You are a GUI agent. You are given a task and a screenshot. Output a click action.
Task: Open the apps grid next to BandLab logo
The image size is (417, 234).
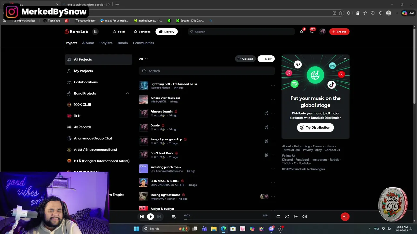point(95,32)
